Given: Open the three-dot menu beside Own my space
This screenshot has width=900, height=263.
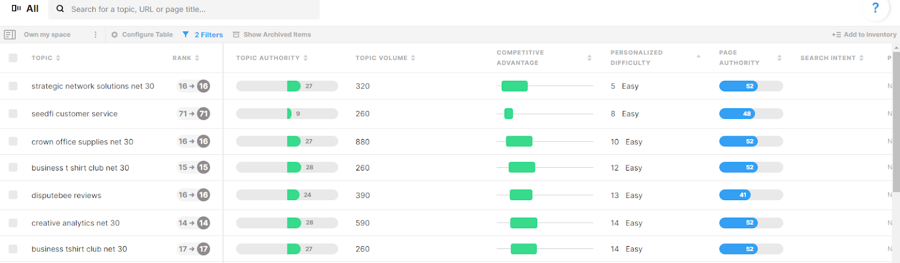Looking at the screenshot, I should tap(95, 35).
